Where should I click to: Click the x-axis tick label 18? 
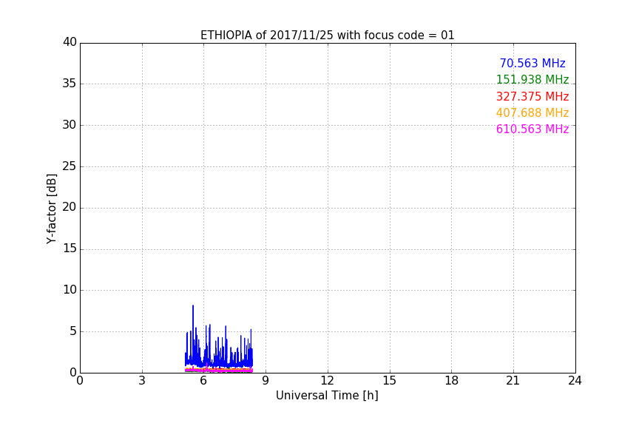click(x=451, y=381)
